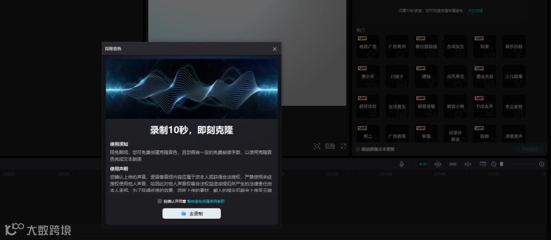This screenshot has height=240, width=551.
Task: Toggle the preview axis icon
Action: point(468,164)
